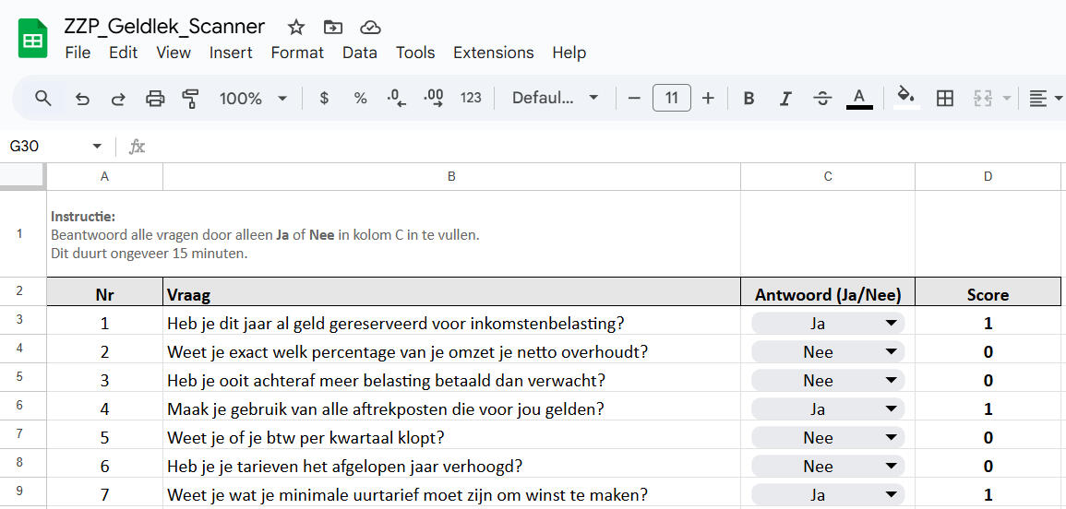
Task: Open the Format menu
Action: click(297, 53)
